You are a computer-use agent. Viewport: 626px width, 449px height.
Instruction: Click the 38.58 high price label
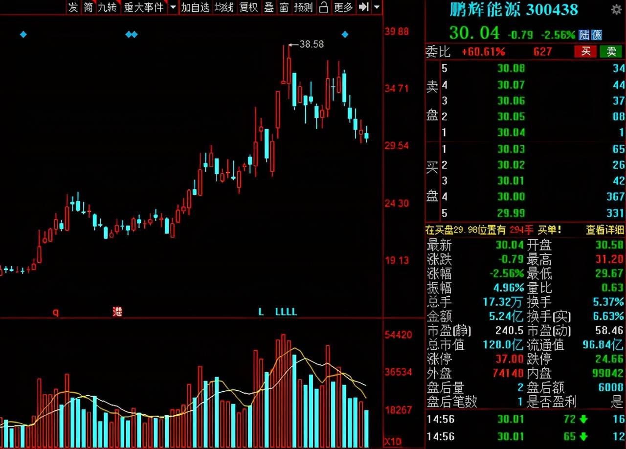click(x=312, y=44)
